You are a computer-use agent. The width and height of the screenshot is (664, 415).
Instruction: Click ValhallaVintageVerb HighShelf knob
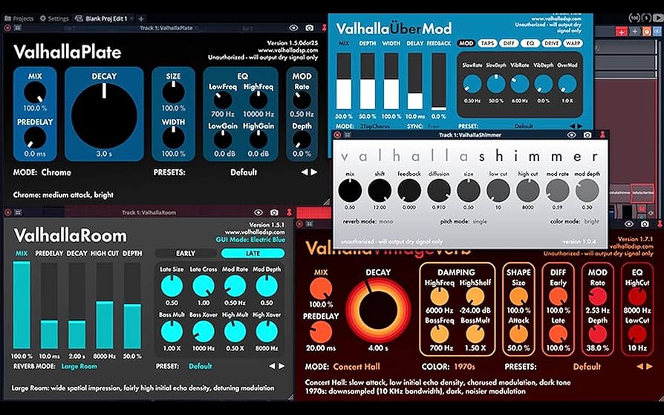(475, 296)
